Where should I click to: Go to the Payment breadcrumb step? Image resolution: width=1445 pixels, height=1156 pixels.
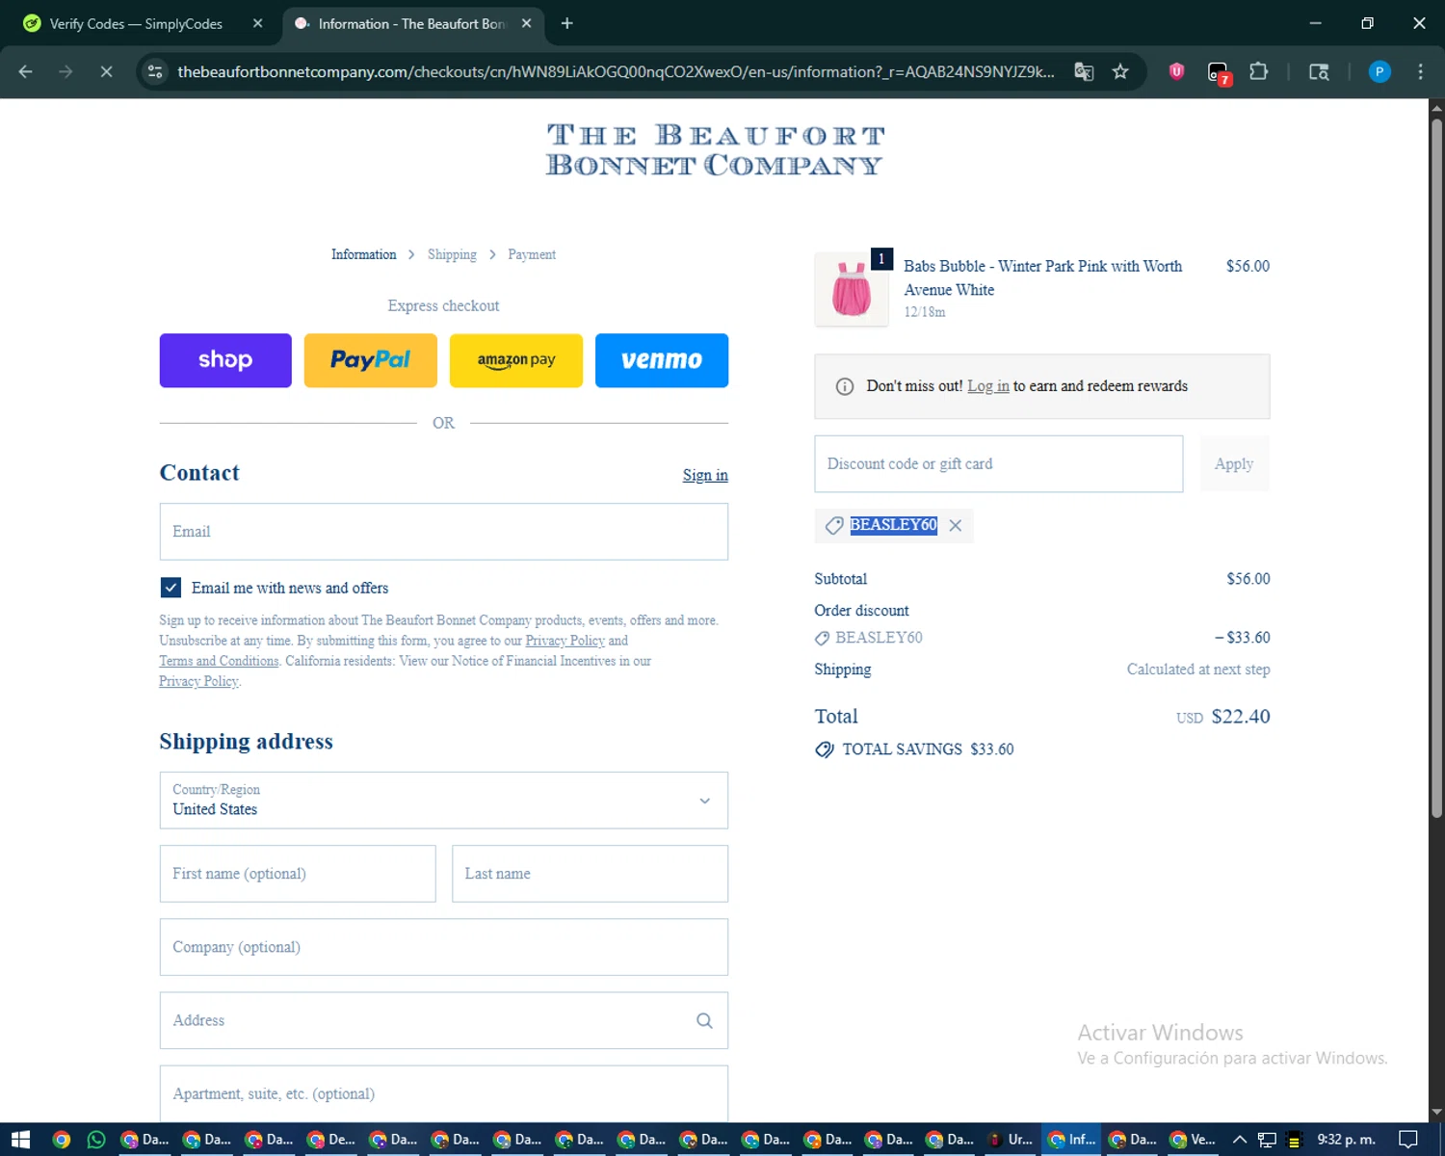point(532,254)
